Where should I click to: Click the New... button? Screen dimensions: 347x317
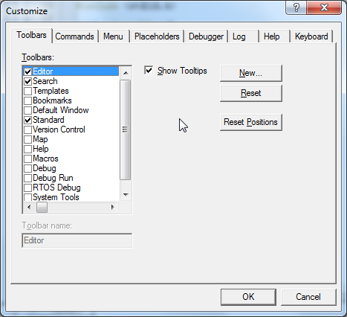(x=250, y=73)
